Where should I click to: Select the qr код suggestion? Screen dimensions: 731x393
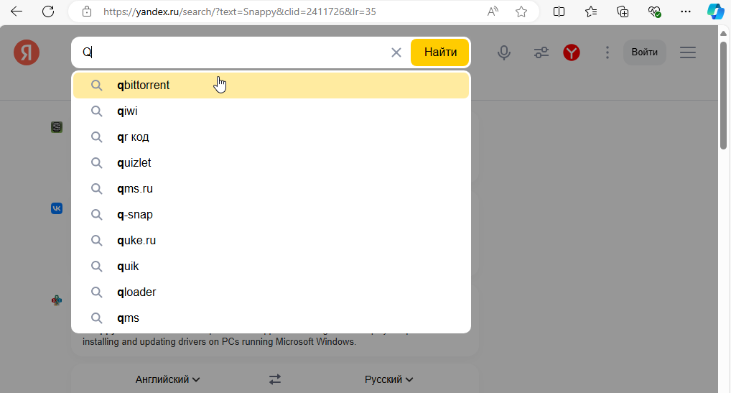point(271,137)
